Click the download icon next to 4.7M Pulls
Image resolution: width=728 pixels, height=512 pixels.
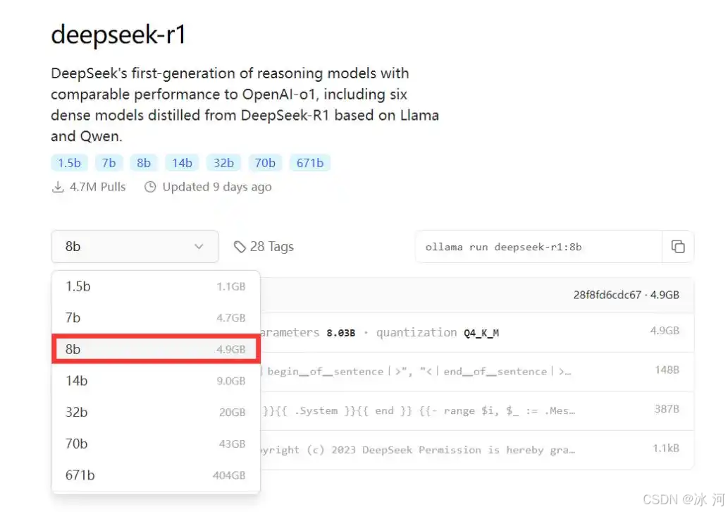click(x=58, y=187)
